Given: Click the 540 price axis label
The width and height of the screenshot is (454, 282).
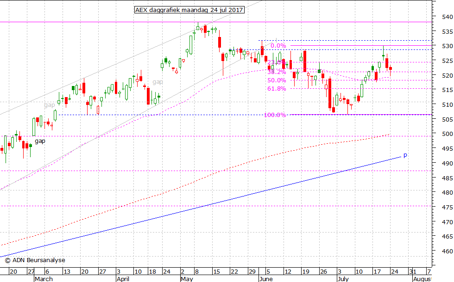Looking at the screenshot, I should [x=448, y=17].
